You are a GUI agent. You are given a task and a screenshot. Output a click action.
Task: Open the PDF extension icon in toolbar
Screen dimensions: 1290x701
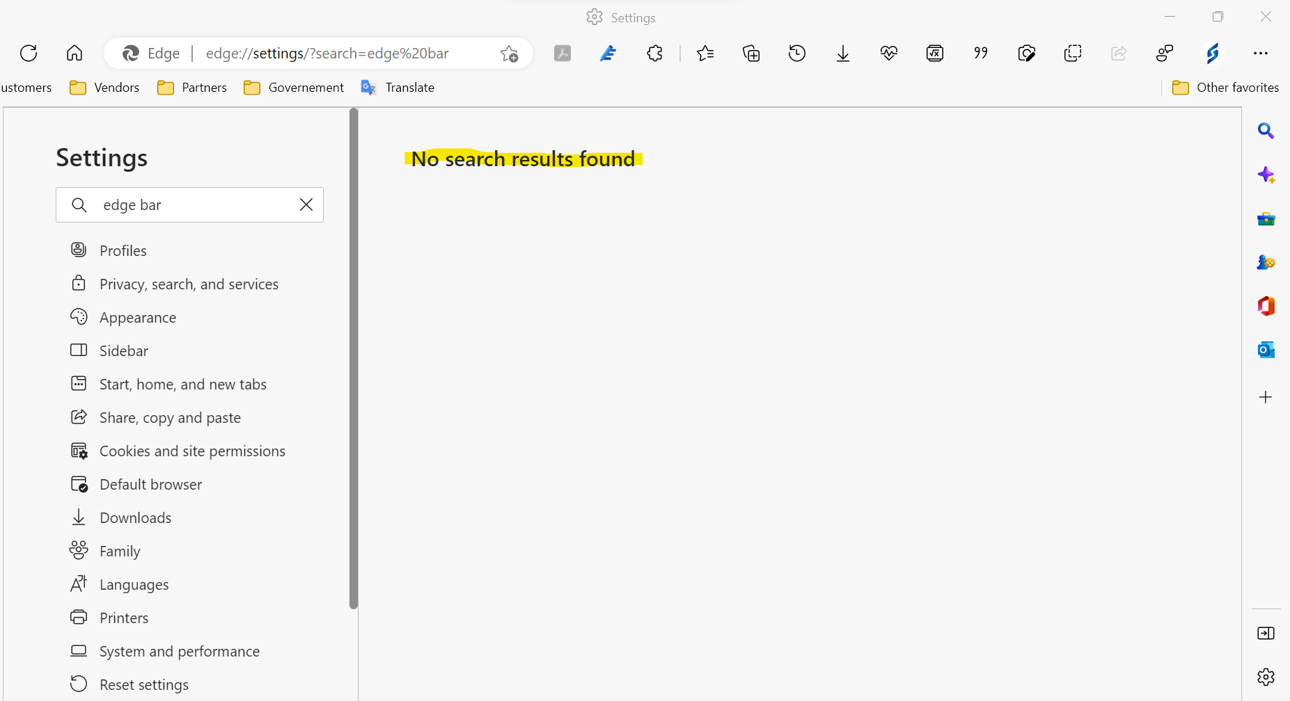click(563, 54)
